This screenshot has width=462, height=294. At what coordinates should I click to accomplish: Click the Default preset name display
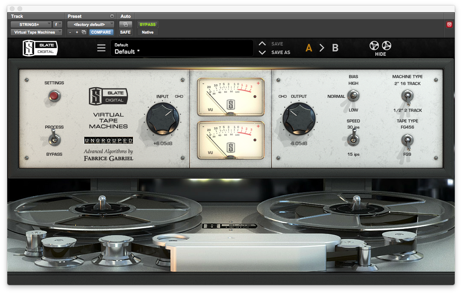click(x=182, y=48)
